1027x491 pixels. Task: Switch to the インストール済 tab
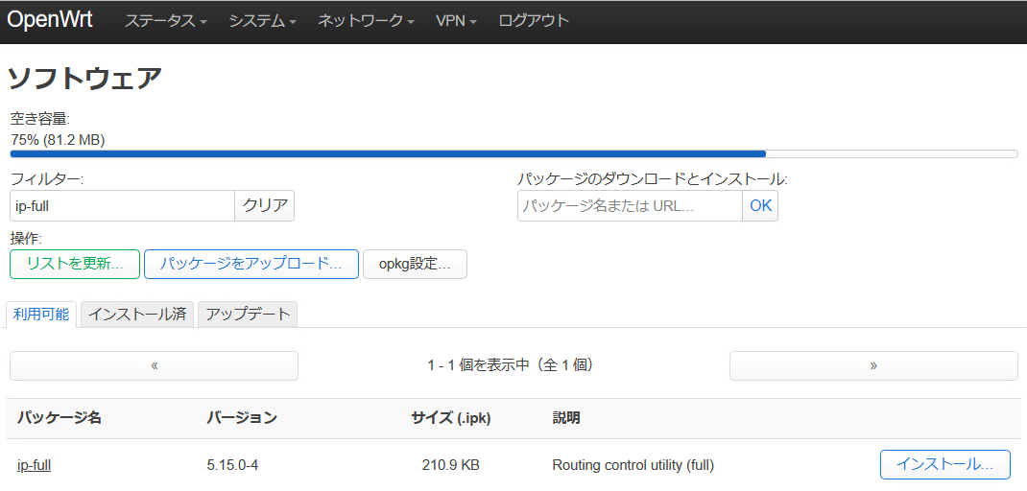[137, 315]
